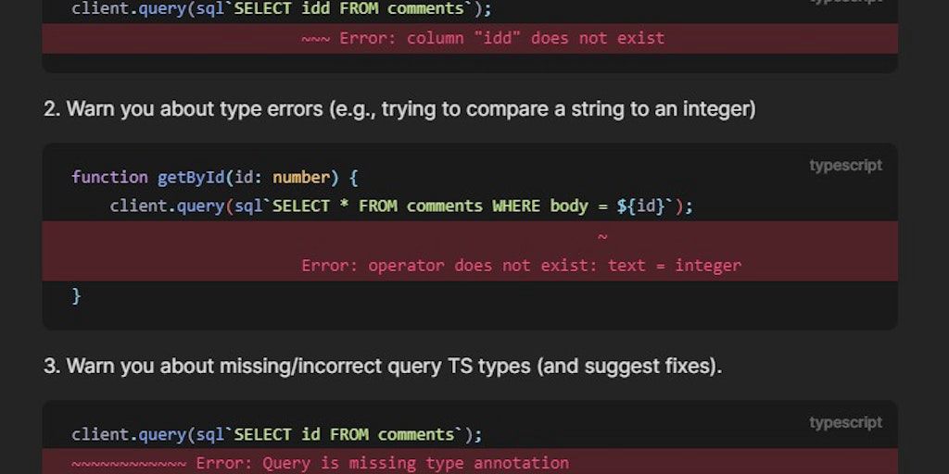Click the single tilde marker under ${id}
The image size is (949, 474).
602,238
